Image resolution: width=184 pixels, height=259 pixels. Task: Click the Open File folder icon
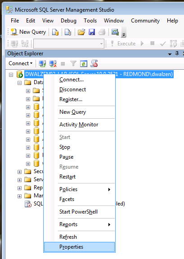click(x=81, y=32)
